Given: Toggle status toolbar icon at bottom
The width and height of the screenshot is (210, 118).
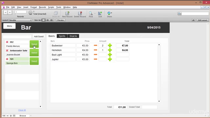Looking at the screenshot, I should 14,116.
